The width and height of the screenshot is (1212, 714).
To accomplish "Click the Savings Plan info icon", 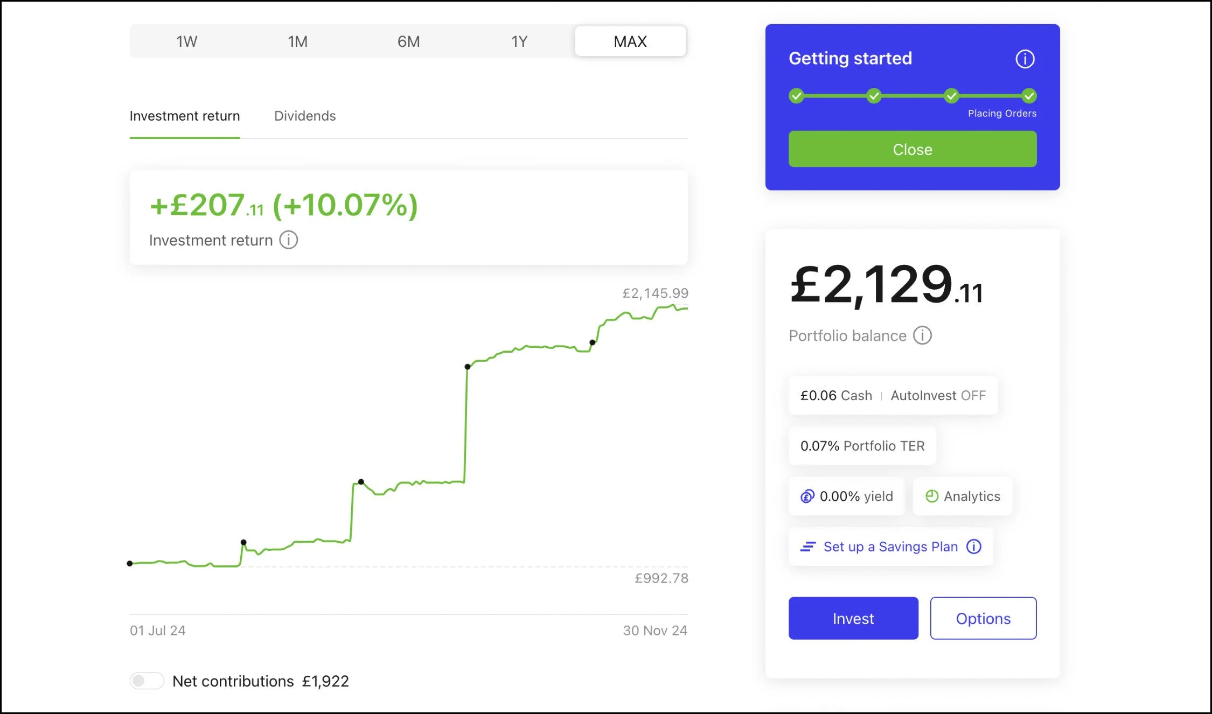I will 973,547.
